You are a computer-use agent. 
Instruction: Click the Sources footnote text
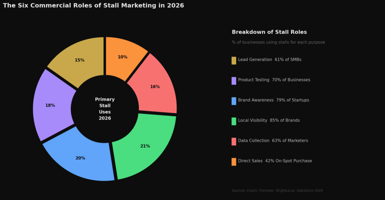pyautogui.click(x=277, y=191)
